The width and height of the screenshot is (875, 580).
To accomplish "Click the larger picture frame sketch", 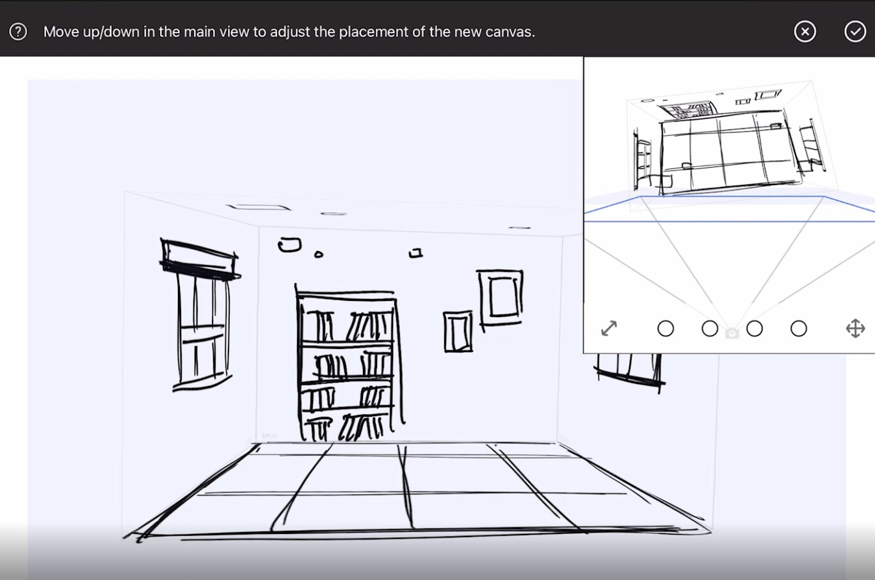I will pyautogui.click(x=501, y=298).
